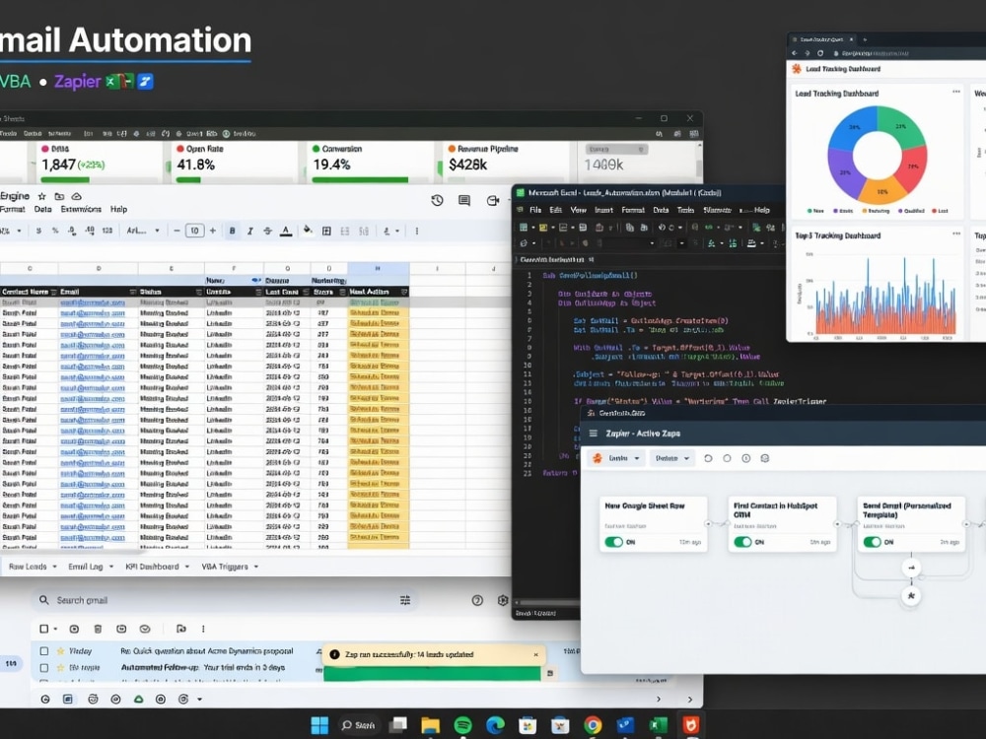986x739 pixels.
Task: Select column H header in Sheets
Action: [x=378, y=269]
